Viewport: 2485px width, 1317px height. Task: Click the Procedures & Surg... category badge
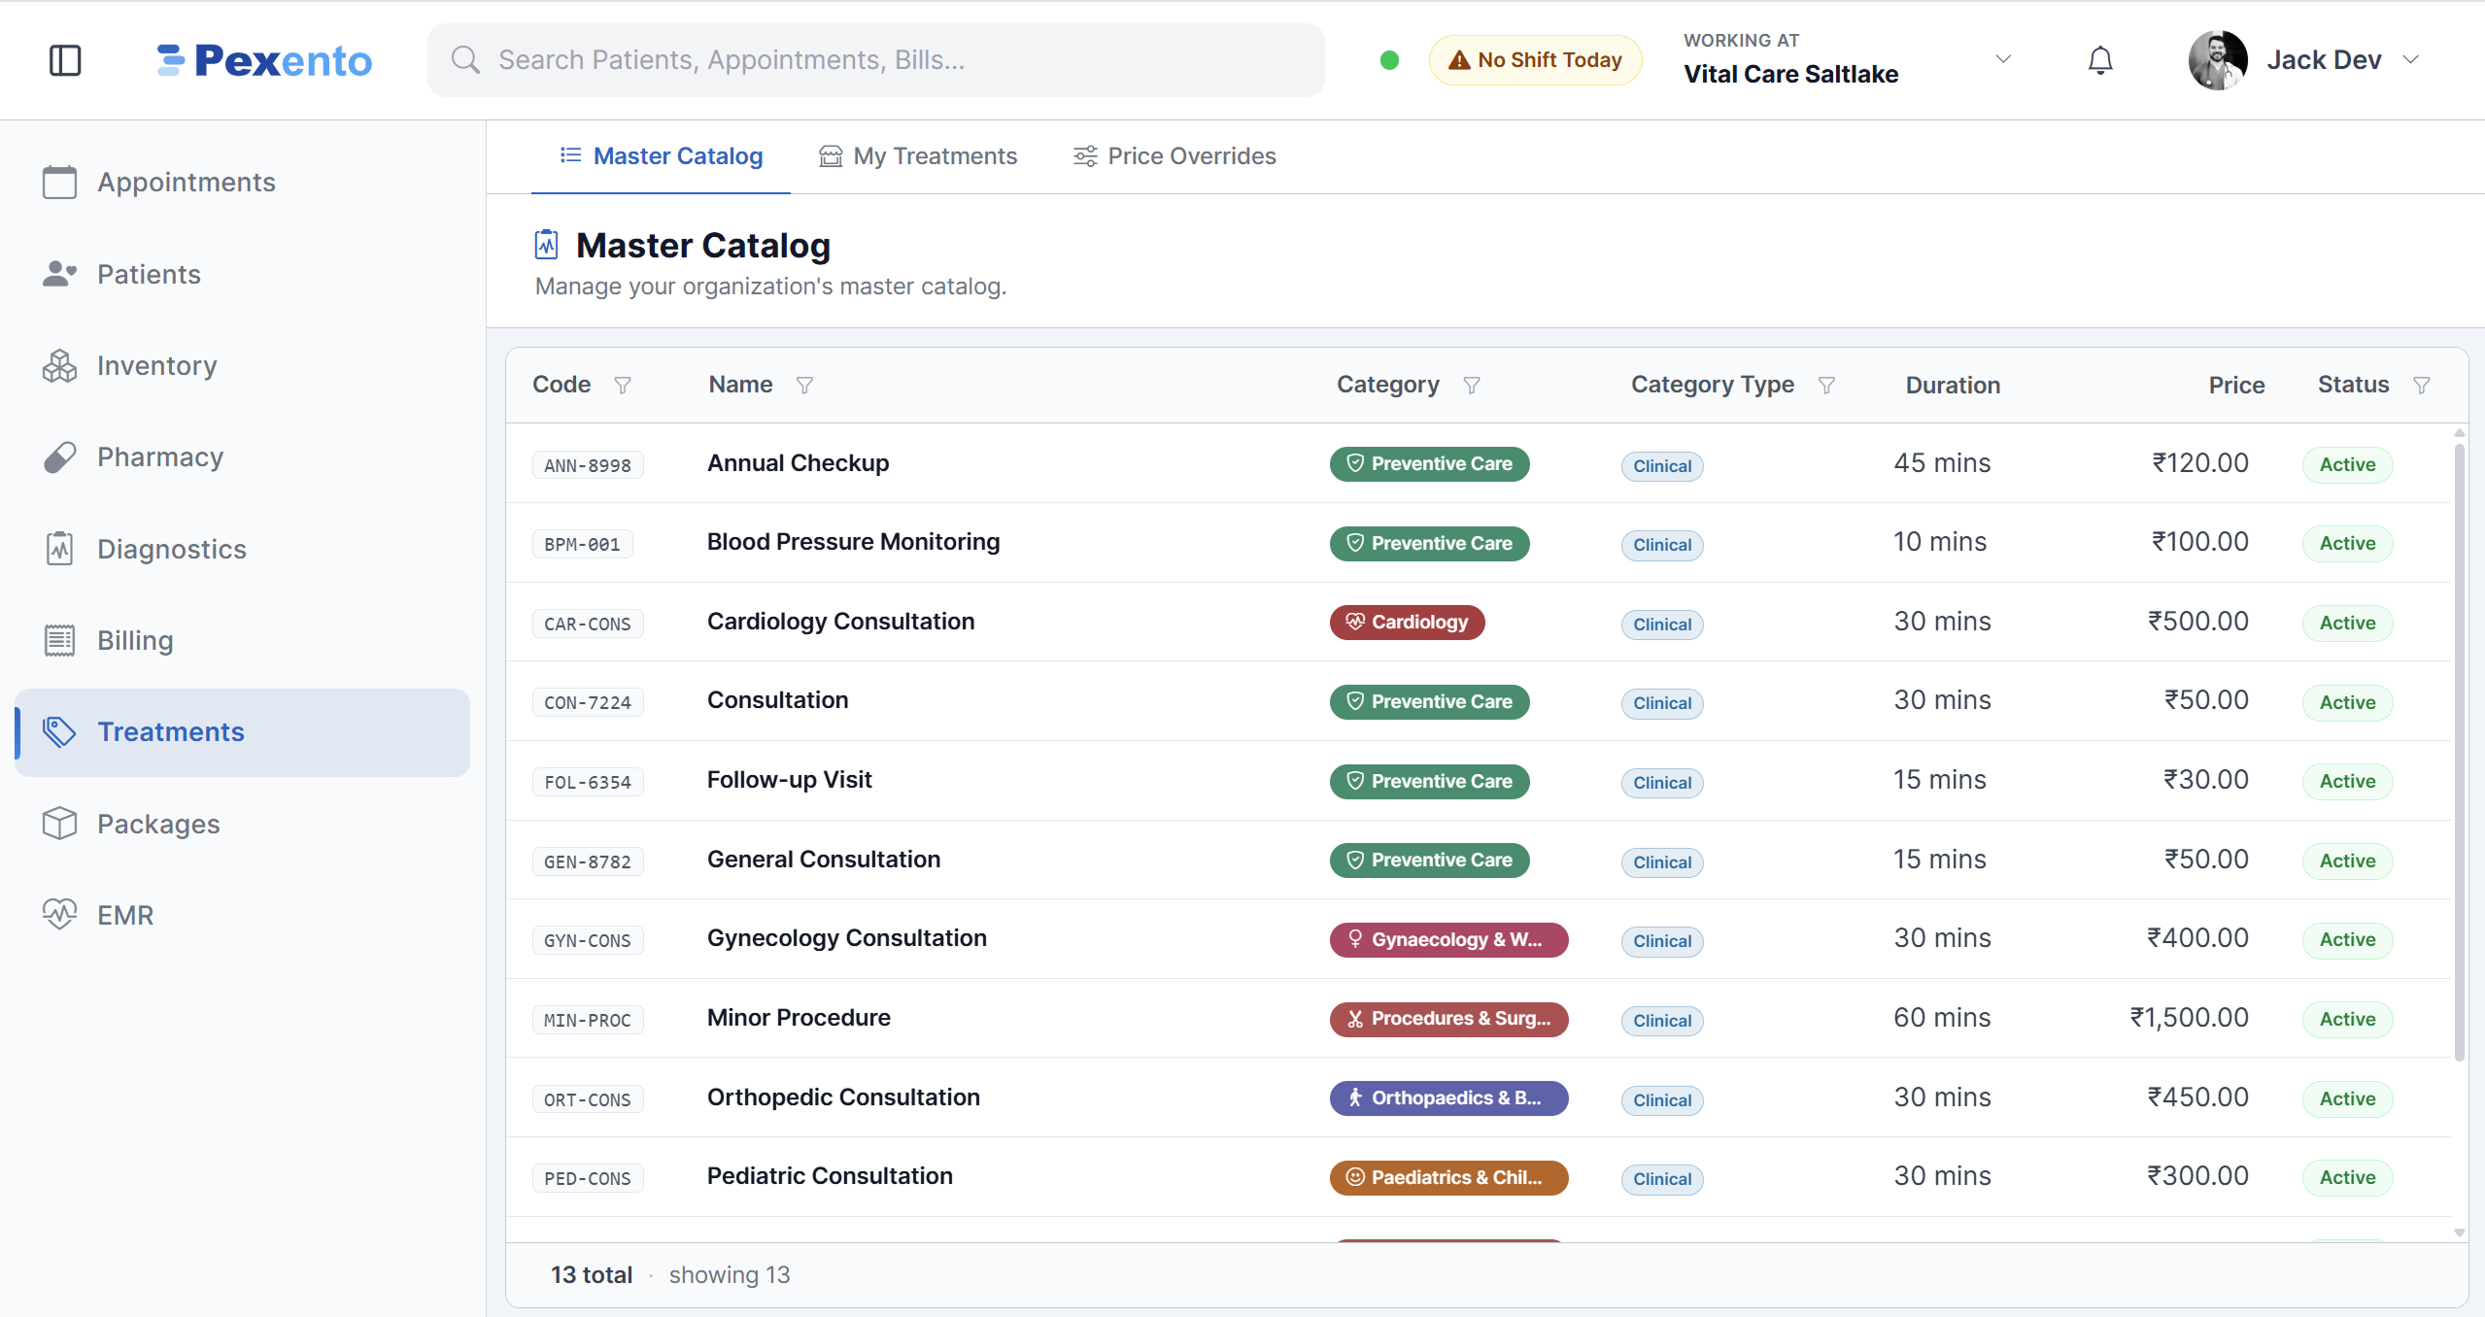tap(1448, 1019)
